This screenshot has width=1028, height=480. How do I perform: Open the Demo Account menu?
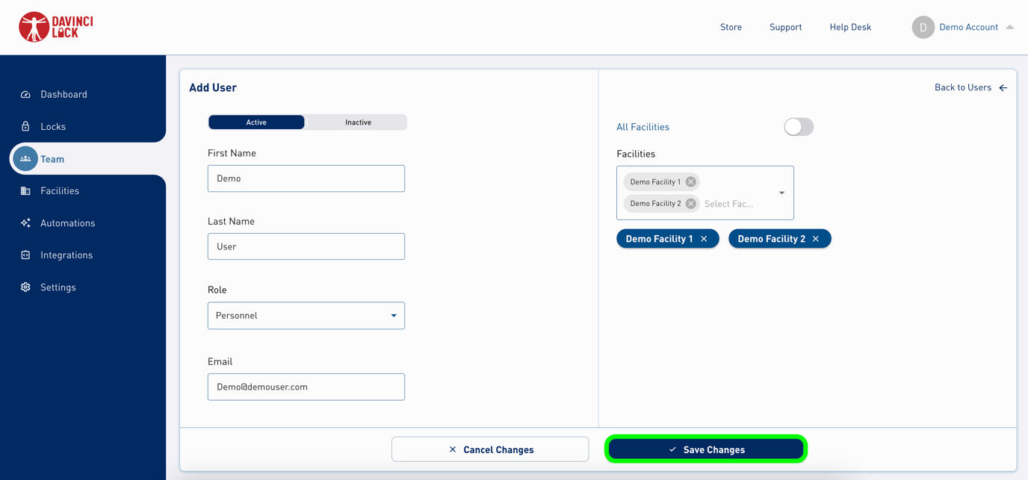coord(968,27)
